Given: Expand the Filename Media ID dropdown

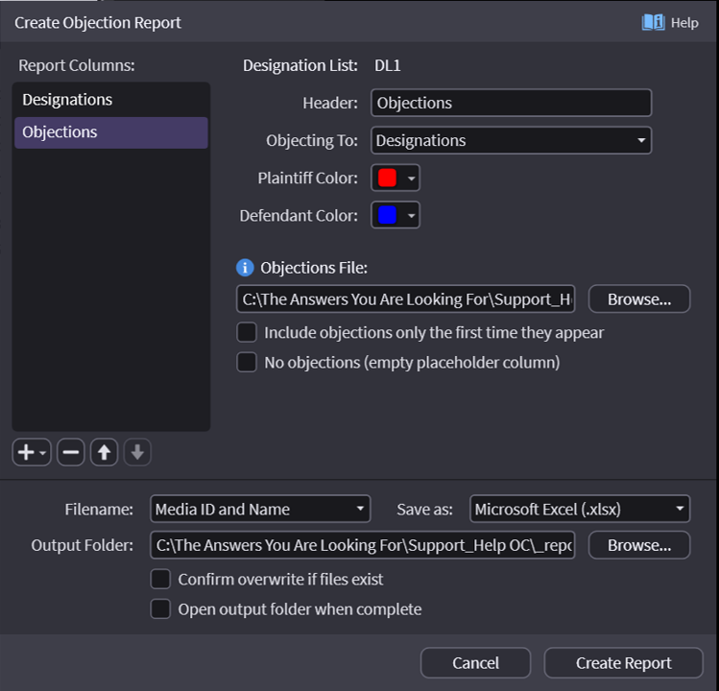Looking at the screenshot, I should 260,510.
